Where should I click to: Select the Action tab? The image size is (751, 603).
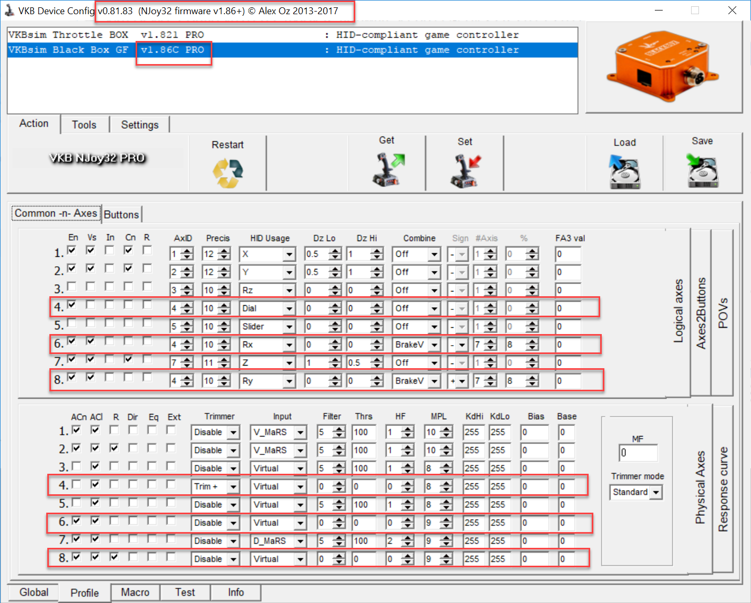34,123
